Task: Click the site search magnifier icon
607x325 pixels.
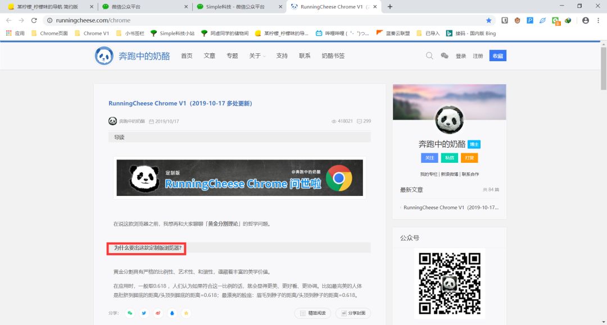Action: [x=429, y=56]
